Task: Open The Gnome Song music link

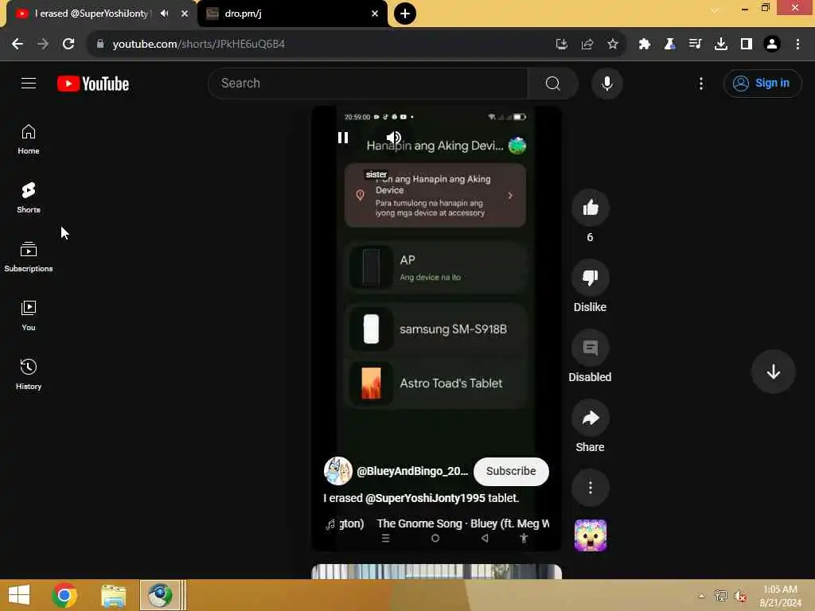Action: pos(462,523)
